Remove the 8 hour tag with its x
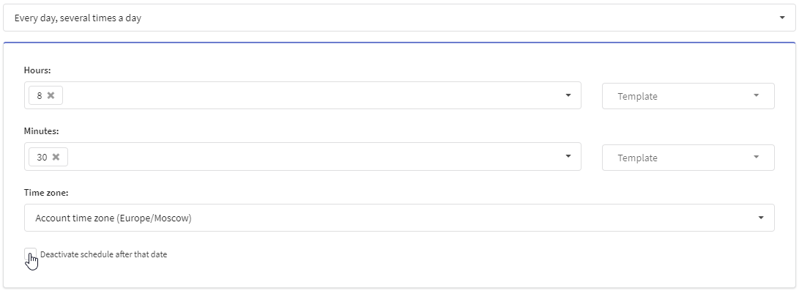799x291 pixels. (51, 95)
